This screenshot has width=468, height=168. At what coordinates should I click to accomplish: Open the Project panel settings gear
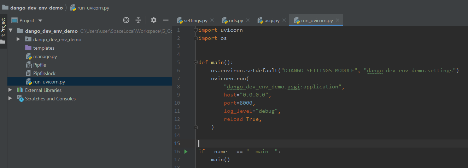click(153, 20)
